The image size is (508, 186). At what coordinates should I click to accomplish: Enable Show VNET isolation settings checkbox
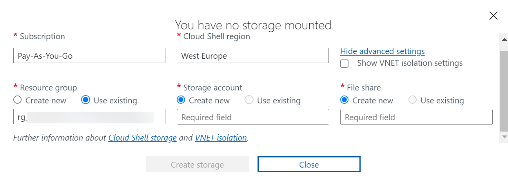pos(345,64)
